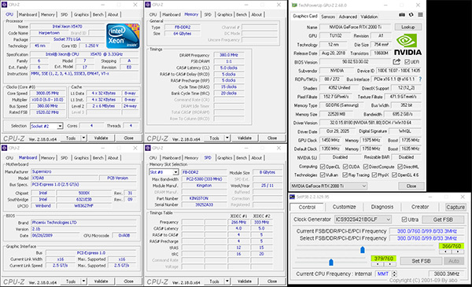Viewport: 472px width, 287px height.
Task: Open the Slot #8 memory slot dropdown
Action: click(175, 172)
